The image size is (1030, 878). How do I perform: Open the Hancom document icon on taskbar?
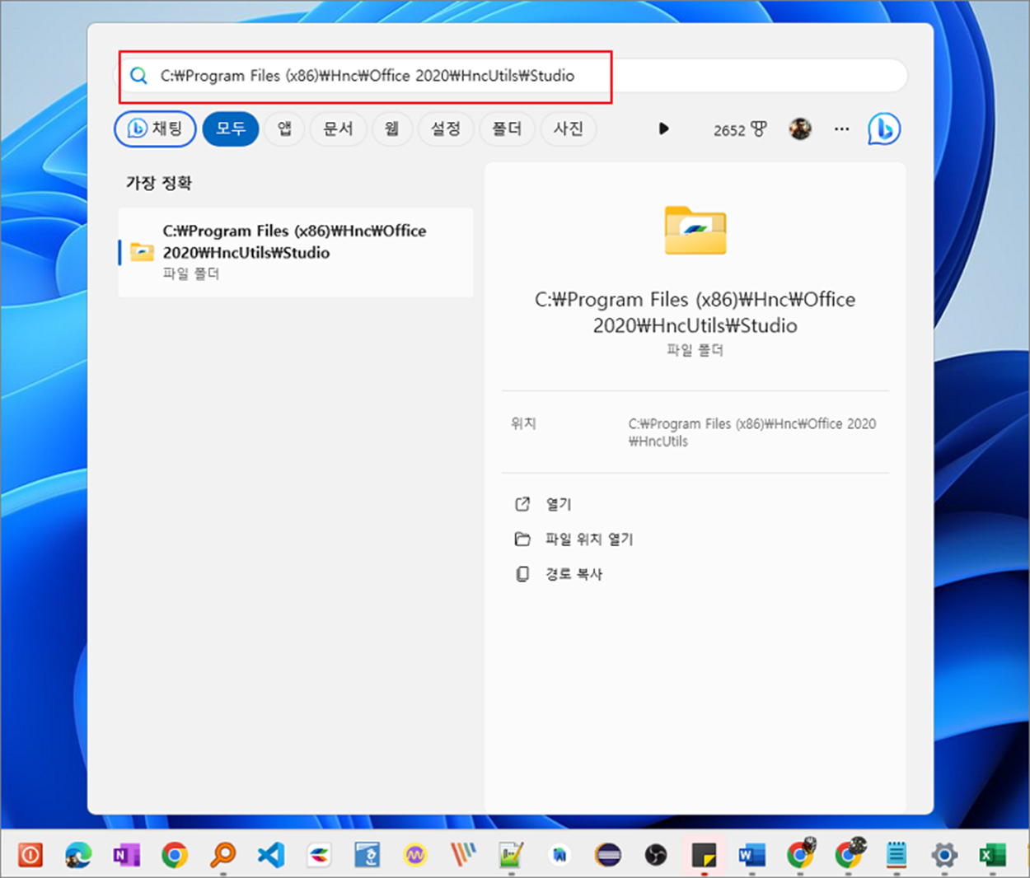(x=367, y=855)
